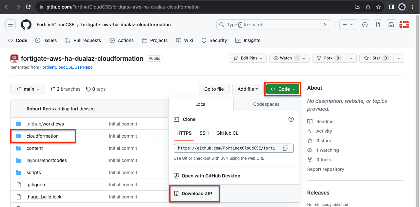Bookmark this page with the star icon
Screen dimensions: 420x207
378,7
